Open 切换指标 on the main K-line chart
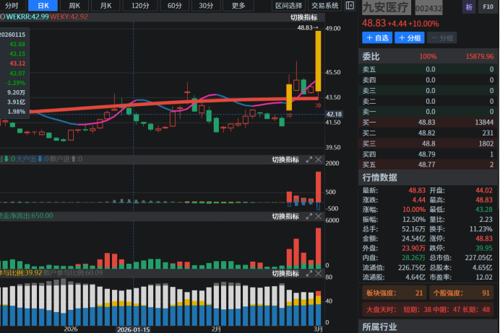This screenshot has height=333, width=500. [303, 17]
